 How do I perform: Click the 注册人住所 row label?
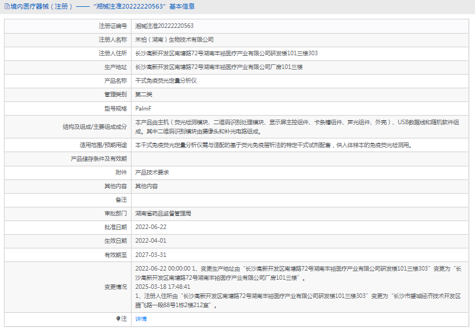113,54
